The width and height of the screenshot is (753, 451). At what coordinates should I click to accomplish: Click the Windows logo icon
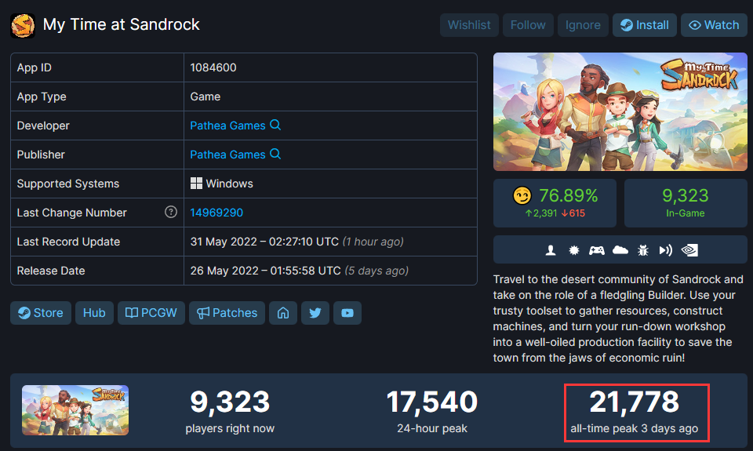[196, 184]
